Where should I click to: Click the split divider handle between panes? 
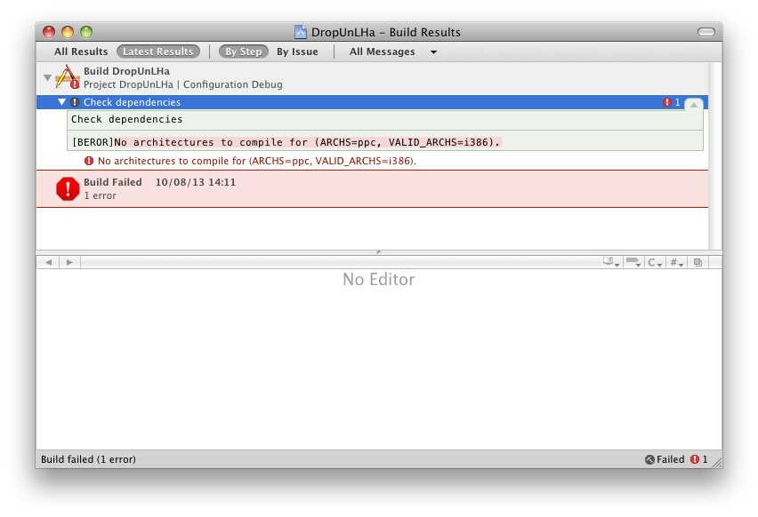(379, 252)
